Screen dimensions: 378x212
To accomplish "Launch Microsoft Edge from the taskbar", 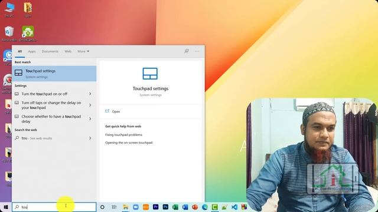I will click(205, 207).
